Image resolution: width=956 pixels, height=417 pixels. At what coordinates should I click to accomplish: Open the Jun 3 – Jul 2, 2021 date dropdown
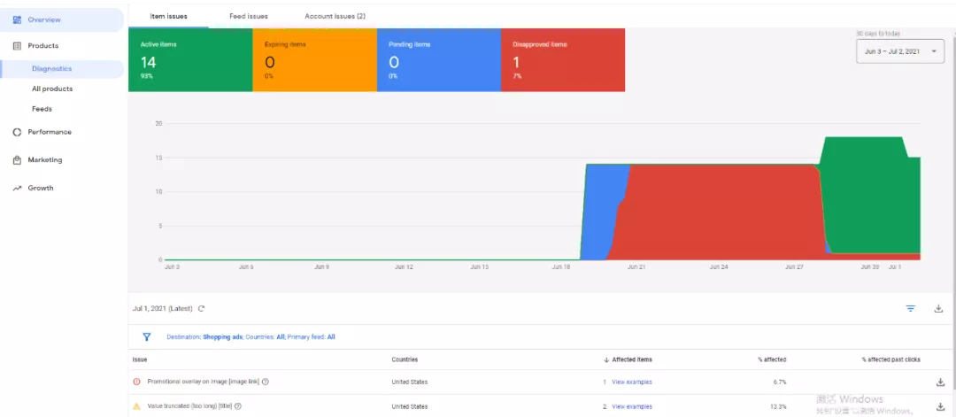click(x=900, y=52)
